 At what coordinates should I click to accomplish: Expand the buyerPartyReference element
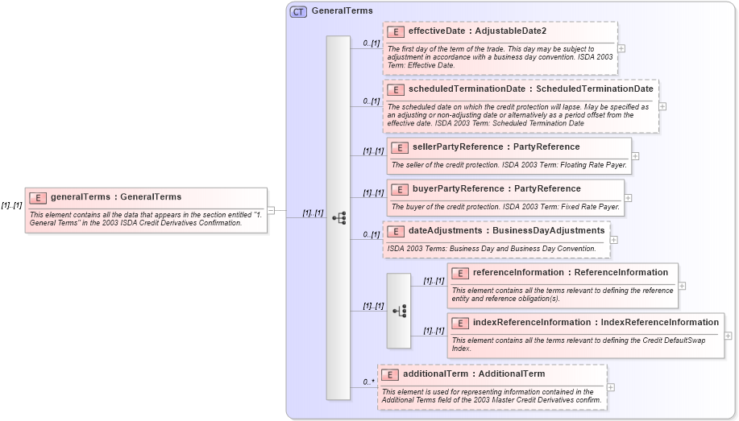[629, 198]
